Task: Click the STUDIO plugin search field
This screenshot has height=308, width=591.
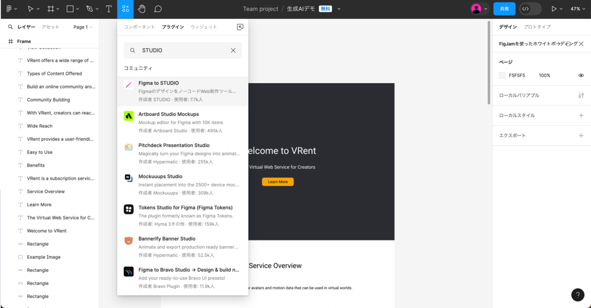Action: 183,50
